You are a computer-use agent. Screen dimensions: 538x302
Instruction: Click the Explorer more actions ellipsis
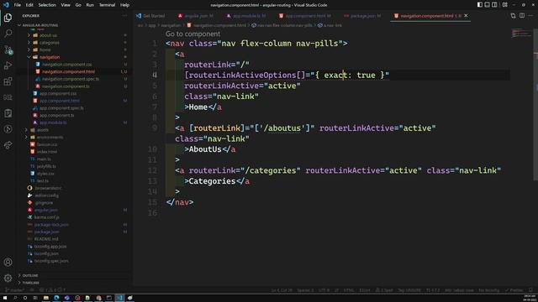[124, 16]
